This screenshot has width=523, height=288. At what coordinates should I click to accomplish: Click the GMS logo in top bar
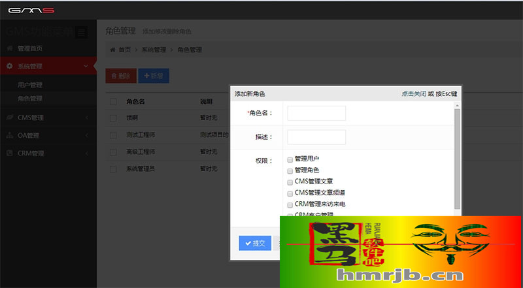[31, 9]
